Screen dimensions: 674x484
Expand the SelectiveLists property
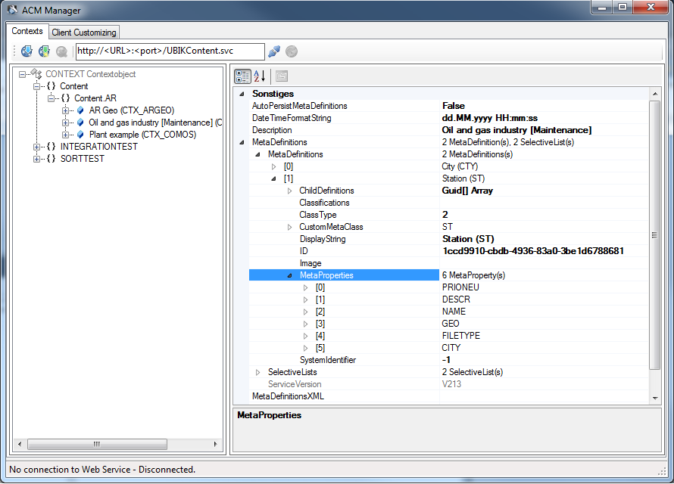point(257,372)
